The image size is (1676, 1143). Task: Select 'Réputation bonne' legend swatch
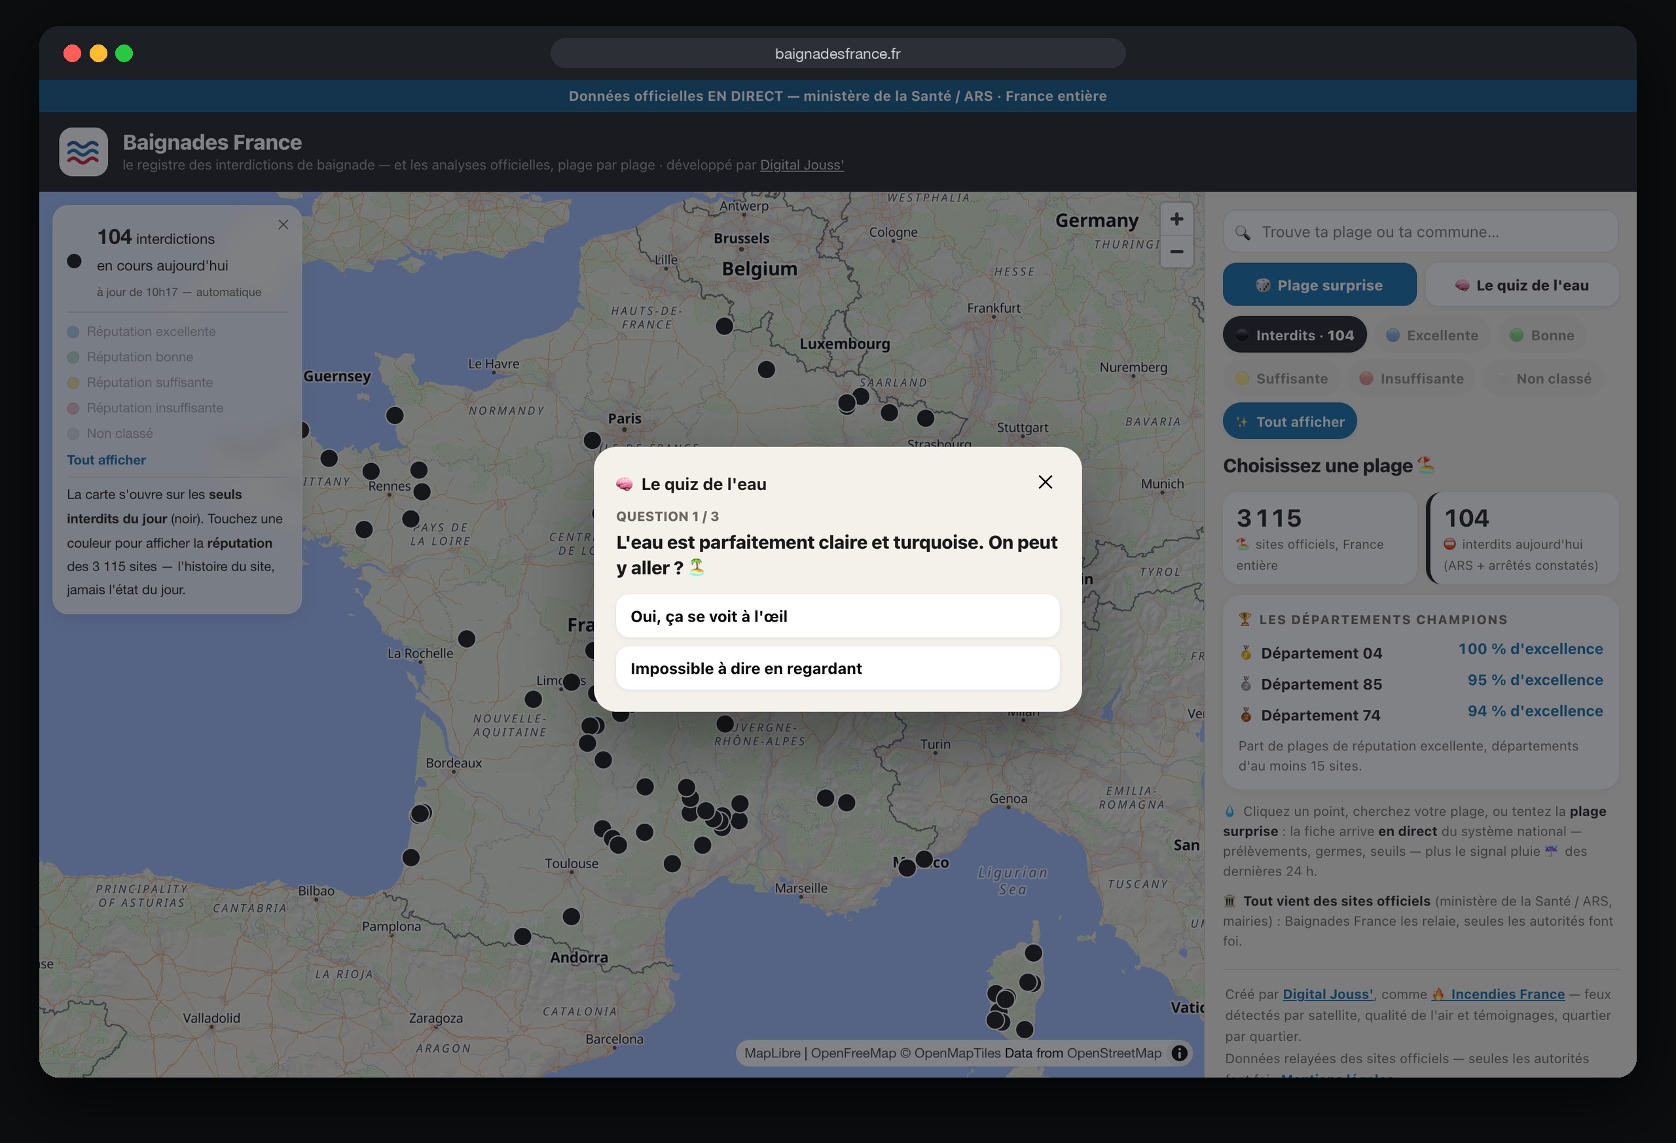73,357
